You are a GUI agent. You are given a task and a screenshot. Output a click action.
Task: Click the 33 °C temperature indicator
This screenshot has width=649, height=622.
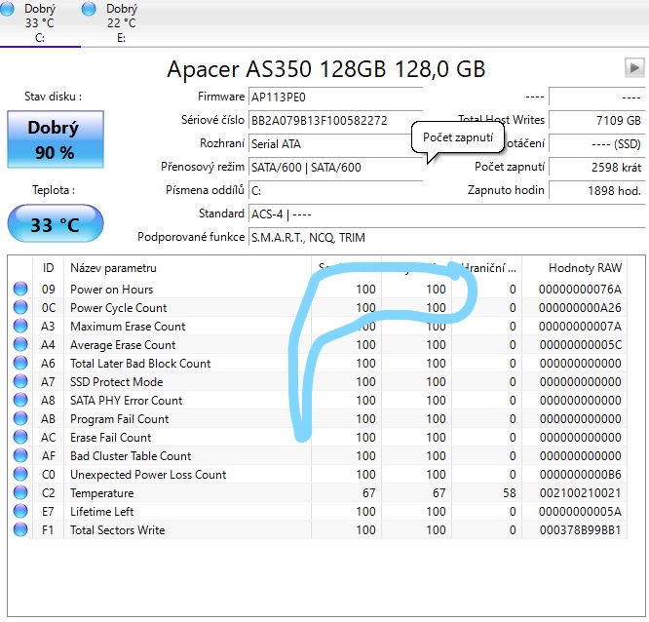click(55, 225)
